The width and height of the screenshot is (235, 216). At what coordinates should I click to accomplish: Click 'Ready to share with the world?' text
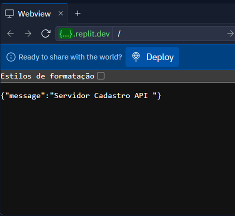point(70,57)
